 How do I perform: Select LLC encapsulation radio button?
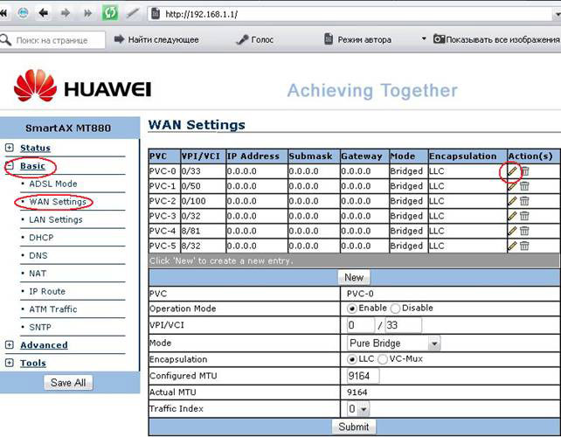point(351,359)
